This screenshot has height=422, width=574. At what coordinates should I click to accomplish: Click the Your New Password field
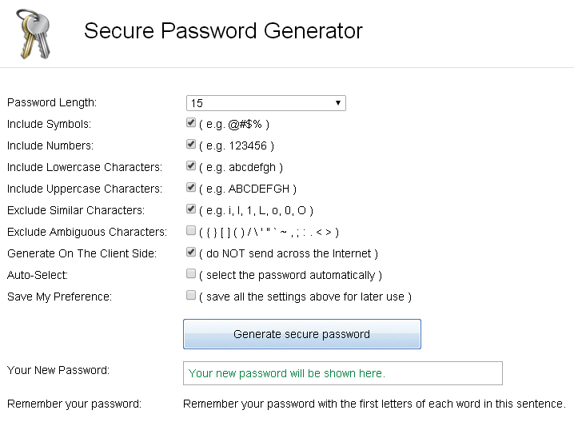[x=343, y=373]
